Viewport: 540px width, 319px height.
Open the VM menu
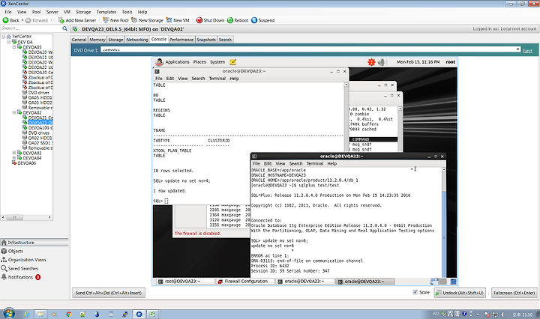[x=67, y=12]
